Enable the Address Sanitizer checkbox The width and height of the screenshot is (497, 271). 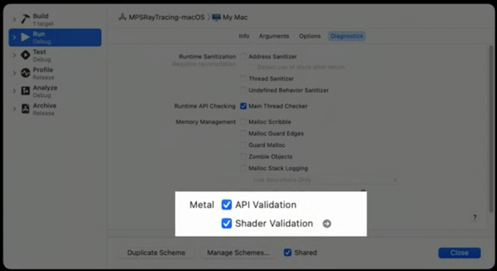(243, 56)
